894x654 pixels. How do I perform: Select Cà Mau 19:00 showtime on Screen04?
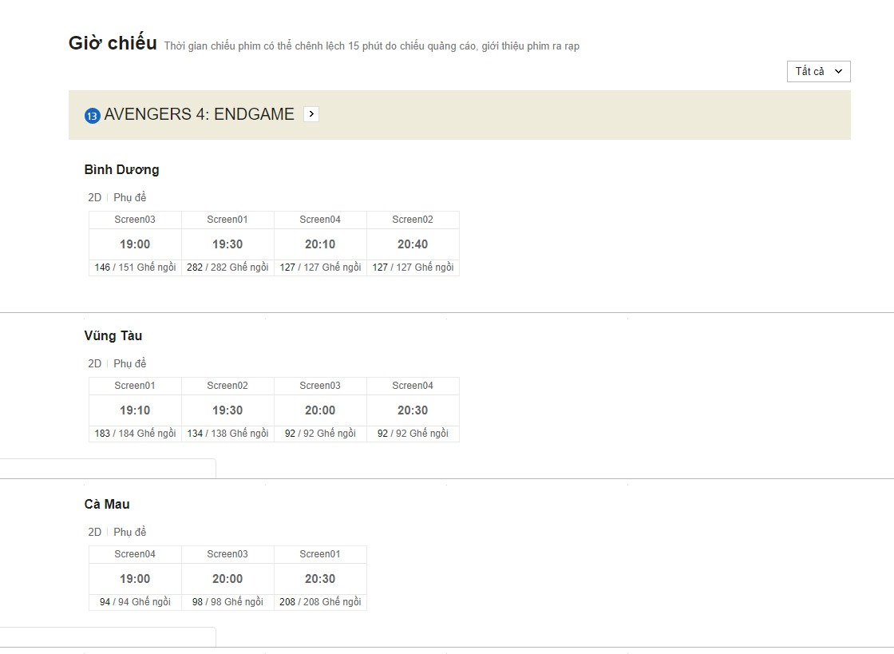tap(135, 579)
